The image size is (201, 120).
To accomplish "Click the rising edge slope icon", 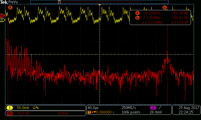I will pos(159,108).
